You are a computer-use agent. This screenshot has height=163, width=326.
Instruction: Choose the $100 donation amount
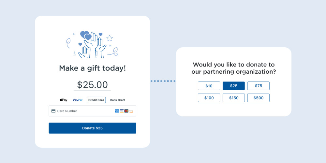(209, 98)
